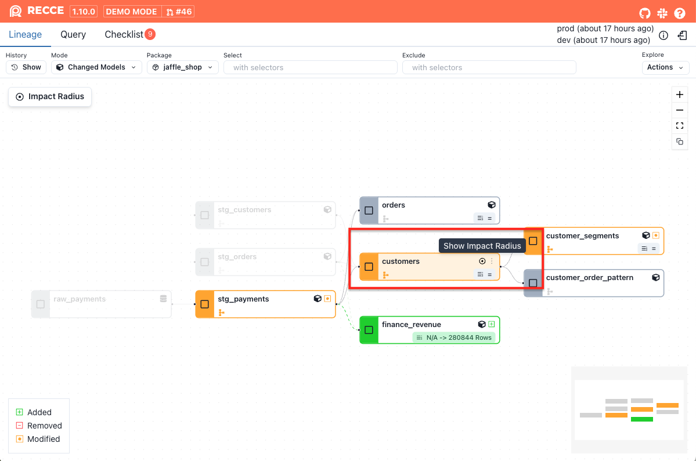Copy lineage graph to clipboard

pyautogui.click(x=680, y=141)
